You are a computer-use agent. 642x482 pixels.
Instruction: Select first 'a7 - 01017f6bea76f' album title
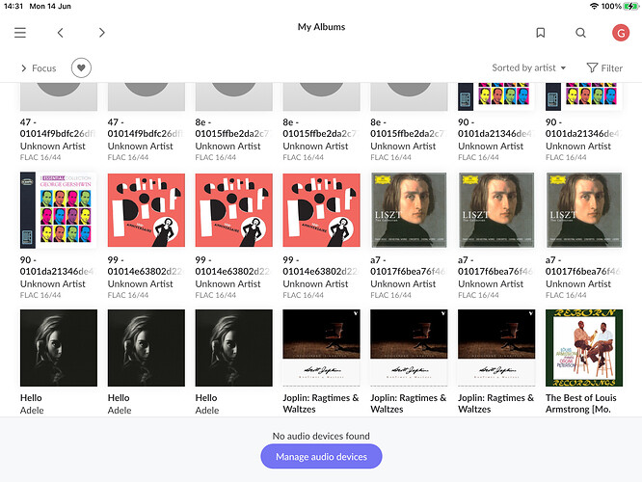click(408, 265)
